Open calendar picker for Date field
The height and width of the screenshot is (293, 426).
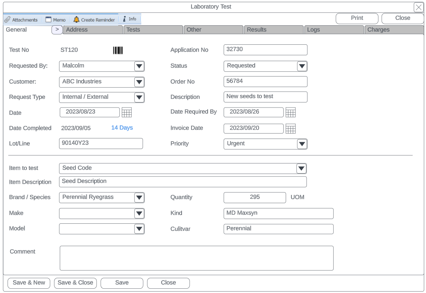point(127,113)
